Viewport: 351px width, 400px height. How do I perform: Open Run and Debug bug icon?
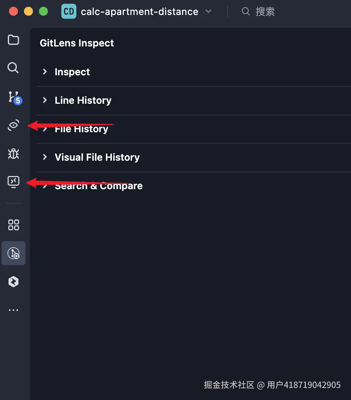click(13, 154)
